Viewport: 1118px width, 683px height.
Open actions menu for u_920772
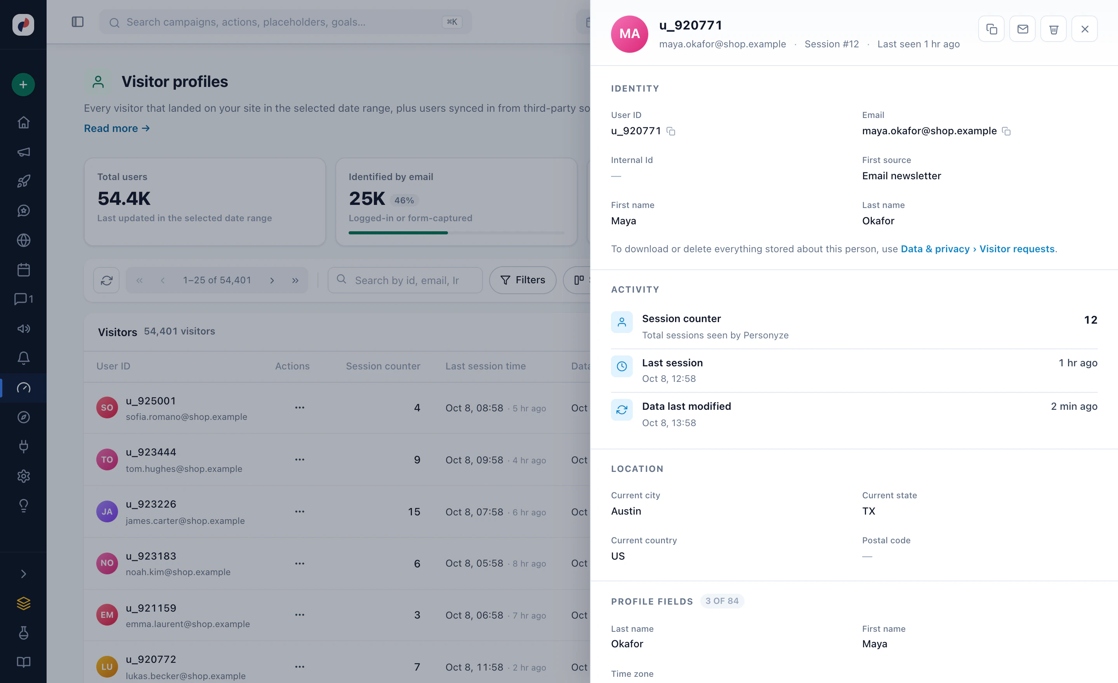click(x=299, y=667)
